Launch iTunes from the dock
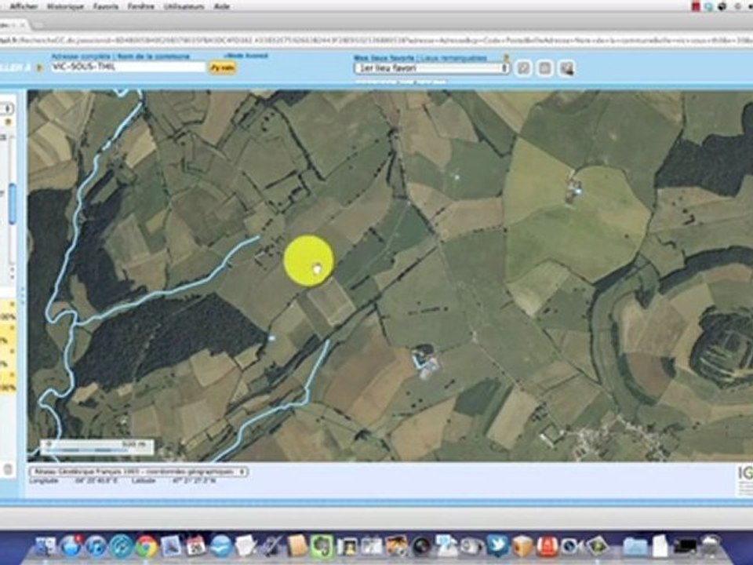Viewport: 753px width, 565px height. coord(96,547)
